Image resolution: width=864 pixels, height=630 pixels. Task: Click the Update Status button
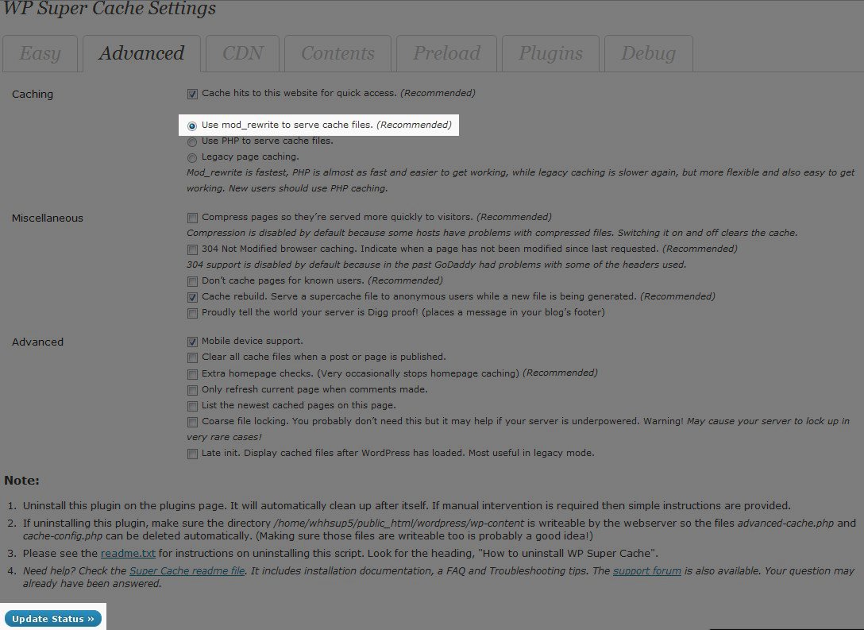click(53, 619)
